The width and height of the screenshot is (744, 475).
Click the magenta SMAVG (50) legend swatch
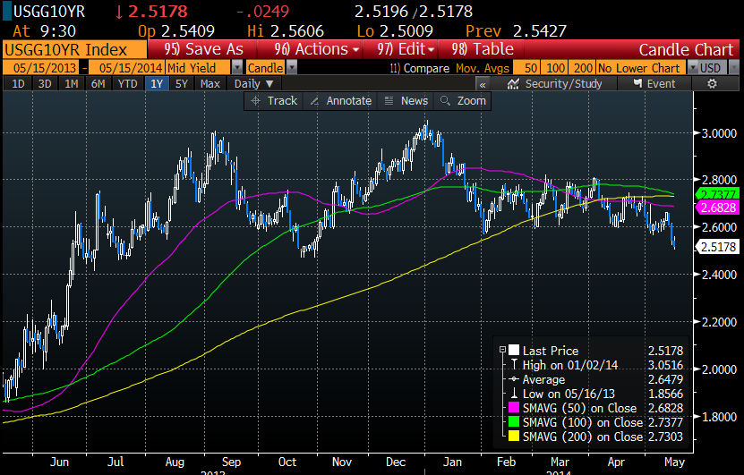pyautogui.click(x=514, y=408)
